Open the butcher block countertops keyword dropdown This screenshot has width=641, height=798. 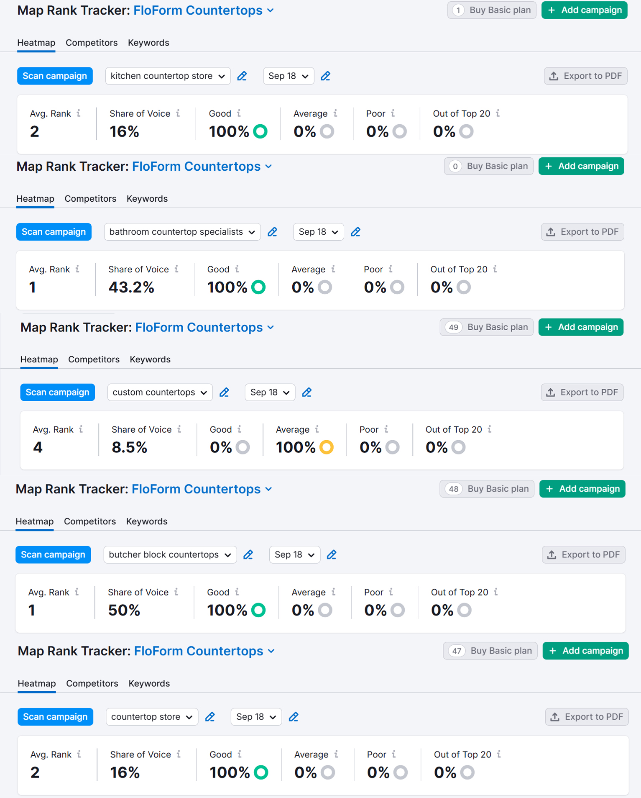[170, 555]
